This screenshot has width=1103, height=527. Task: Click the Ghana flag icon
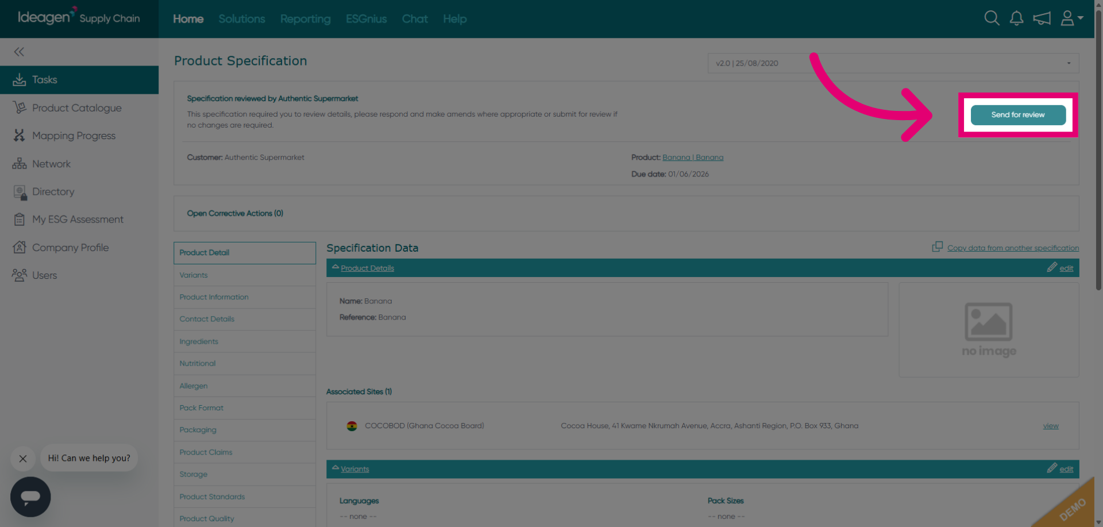coord(352,426)
